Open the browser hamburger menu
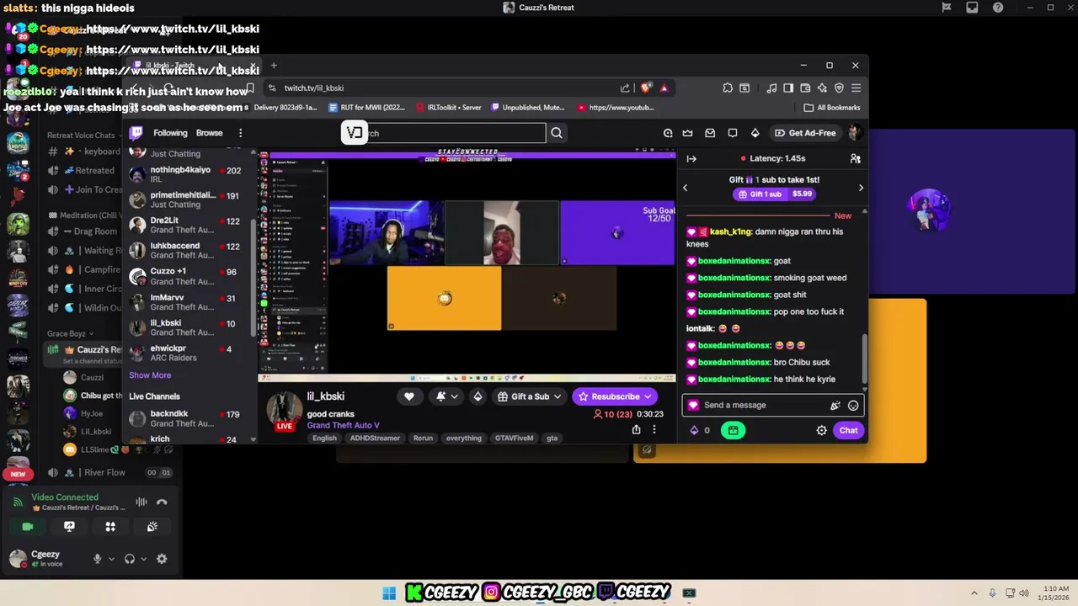1078x606 pixels. pos(856,88)
